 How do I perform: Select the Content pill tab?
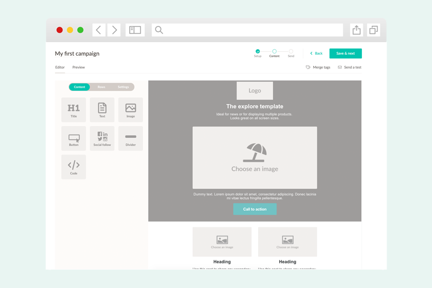pyautogui.click(x=79, y=87)
